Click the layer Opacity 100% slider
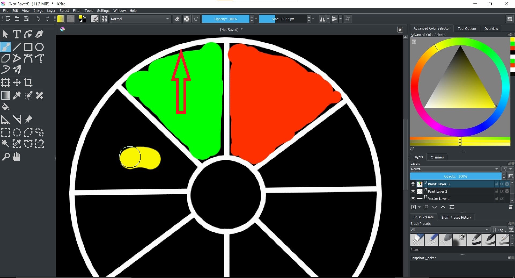Viewport: 515px width, 278px height. pyautogui.click(x=456, y=176)
